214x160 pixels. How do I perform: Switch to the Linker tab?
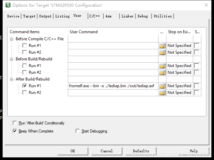click(127, 16)
